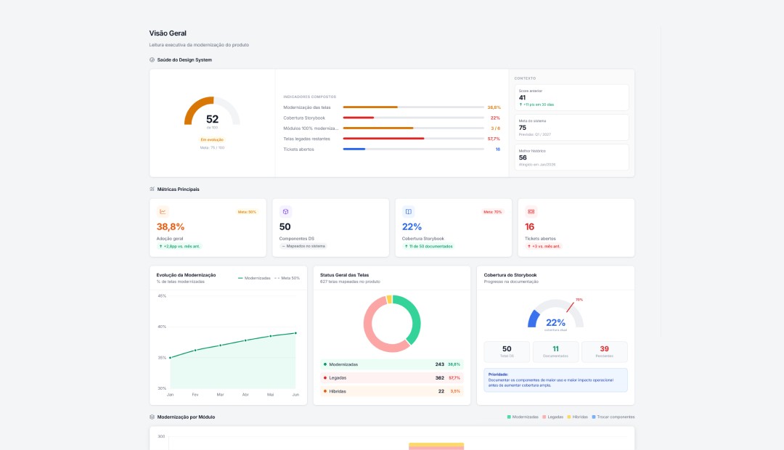This screenshot has width=784, height=450.
Task: Click the +2,8pp vs. mês ant. badge
Action: click(179, 247)
